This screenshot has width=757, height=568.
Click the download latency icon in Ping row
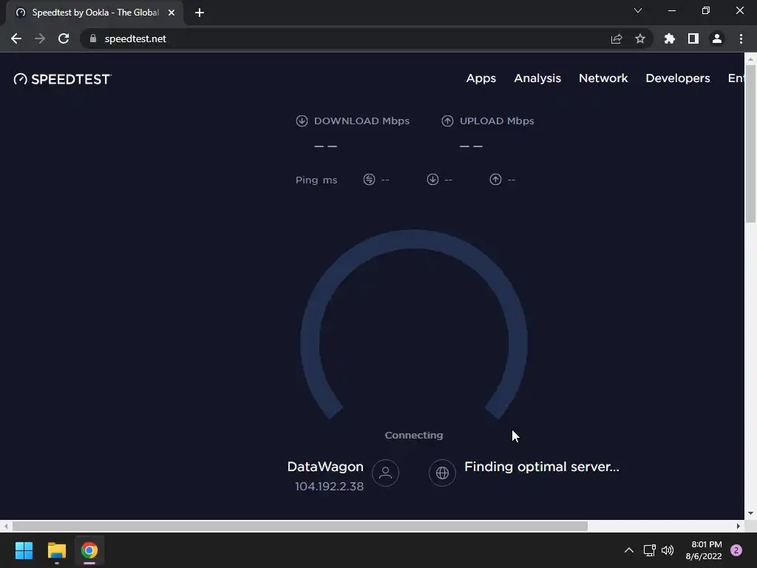[432, 180]
